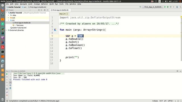Rerun the program in the Run panel
This screenshot has width=182, height=102.
coord(7,74)
